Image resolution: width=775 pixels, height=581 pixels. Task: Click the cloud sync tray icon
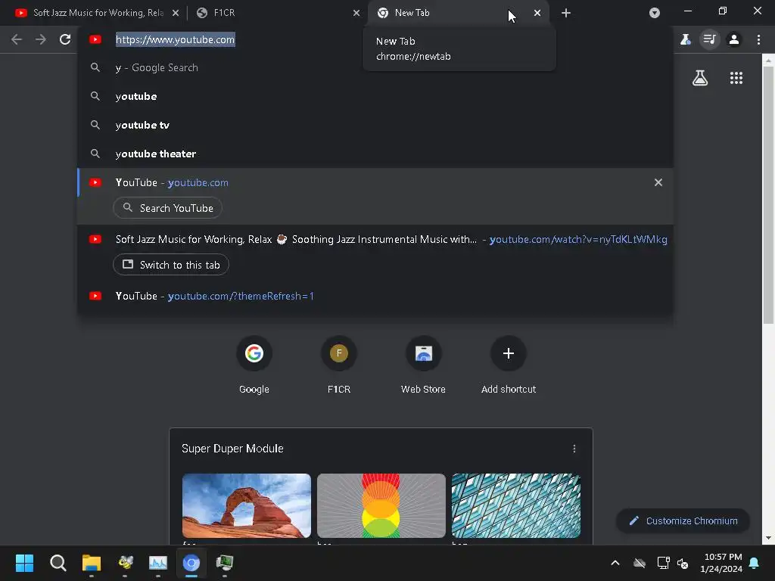click(640, 563)
